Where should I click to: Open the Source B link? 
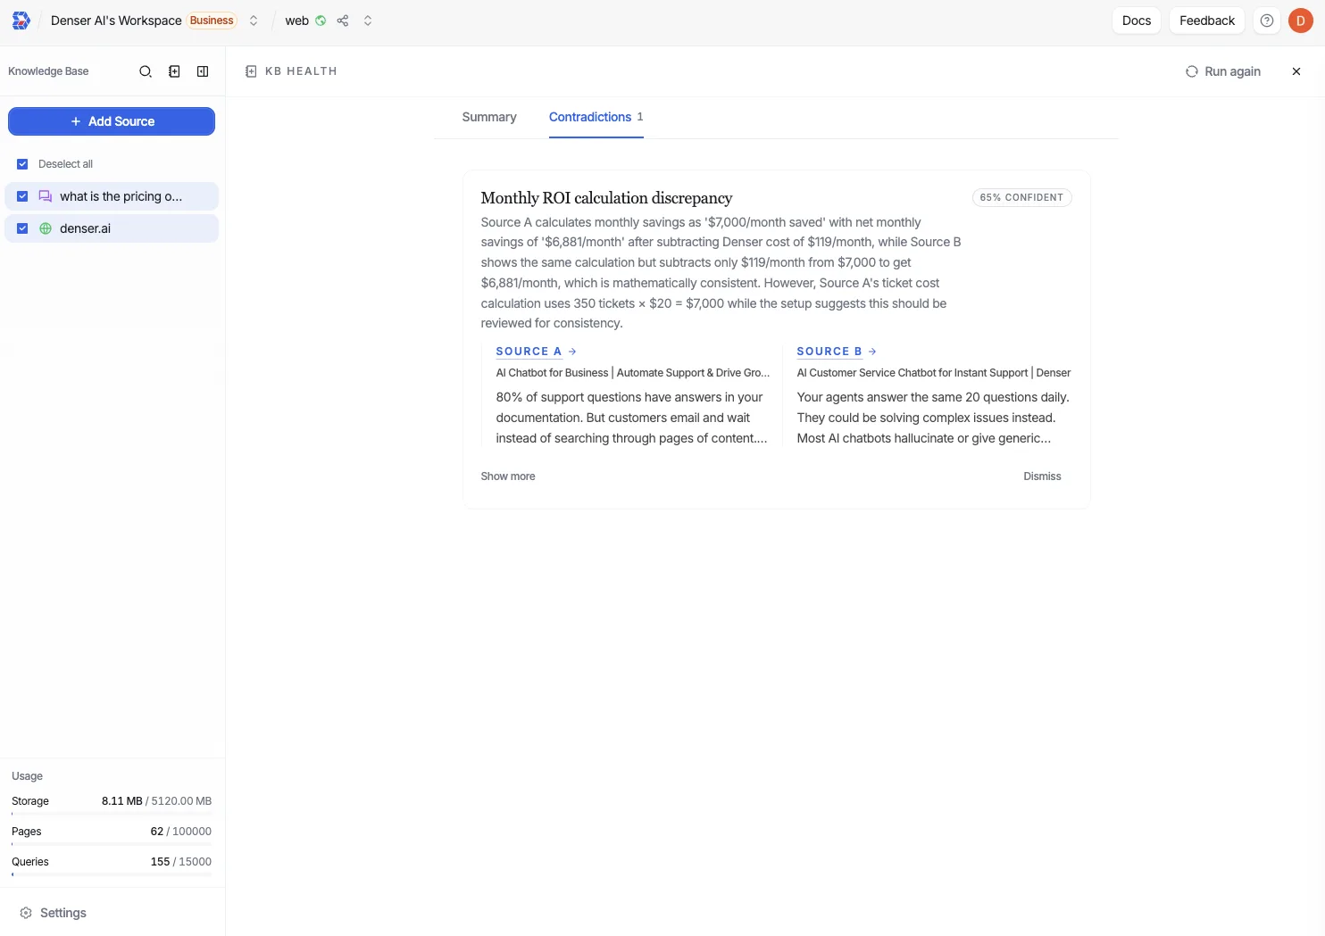(x=829, y=352)
